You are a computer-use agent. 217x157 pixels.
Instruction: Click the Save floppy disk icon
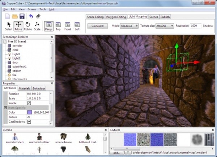pyautogui.click(x=22, y=16)
